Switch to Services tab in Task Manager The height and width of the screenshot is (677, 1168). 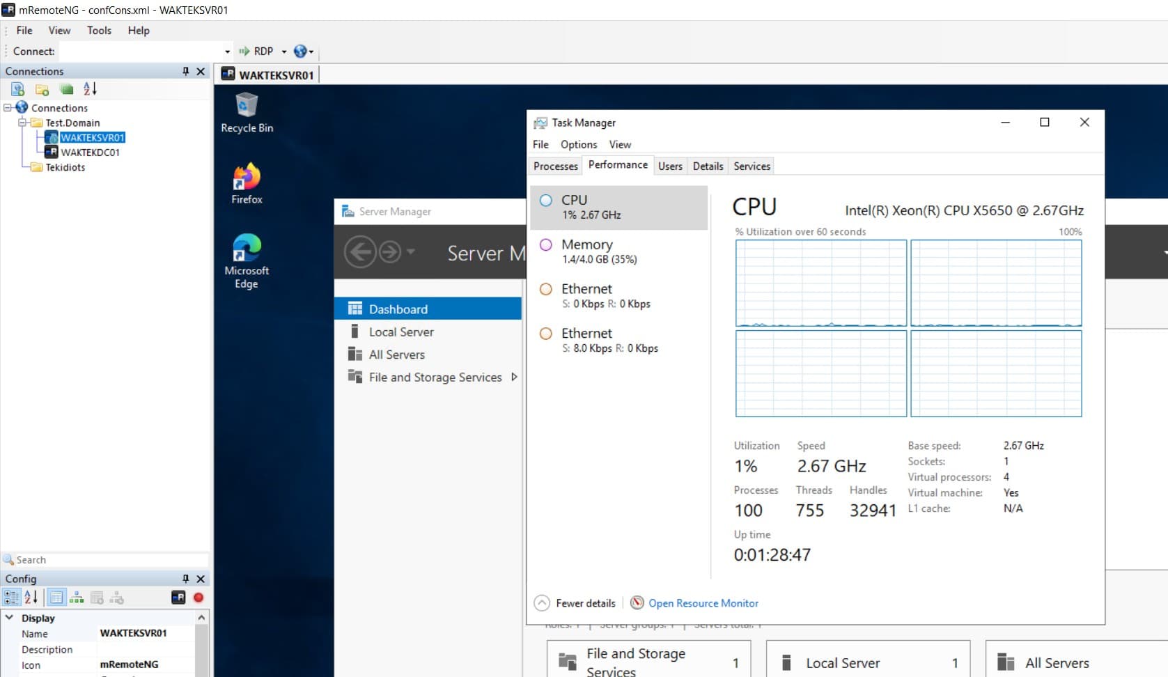pos(752,166)
